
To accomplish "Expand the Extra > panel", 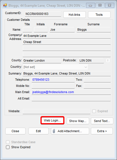I will click(102, 131).
